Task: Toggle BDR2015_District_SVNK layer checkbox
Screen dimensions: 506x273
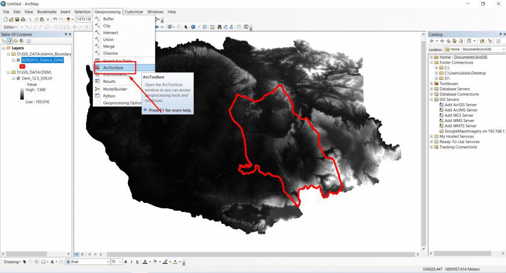Action: tap(18, 60)
